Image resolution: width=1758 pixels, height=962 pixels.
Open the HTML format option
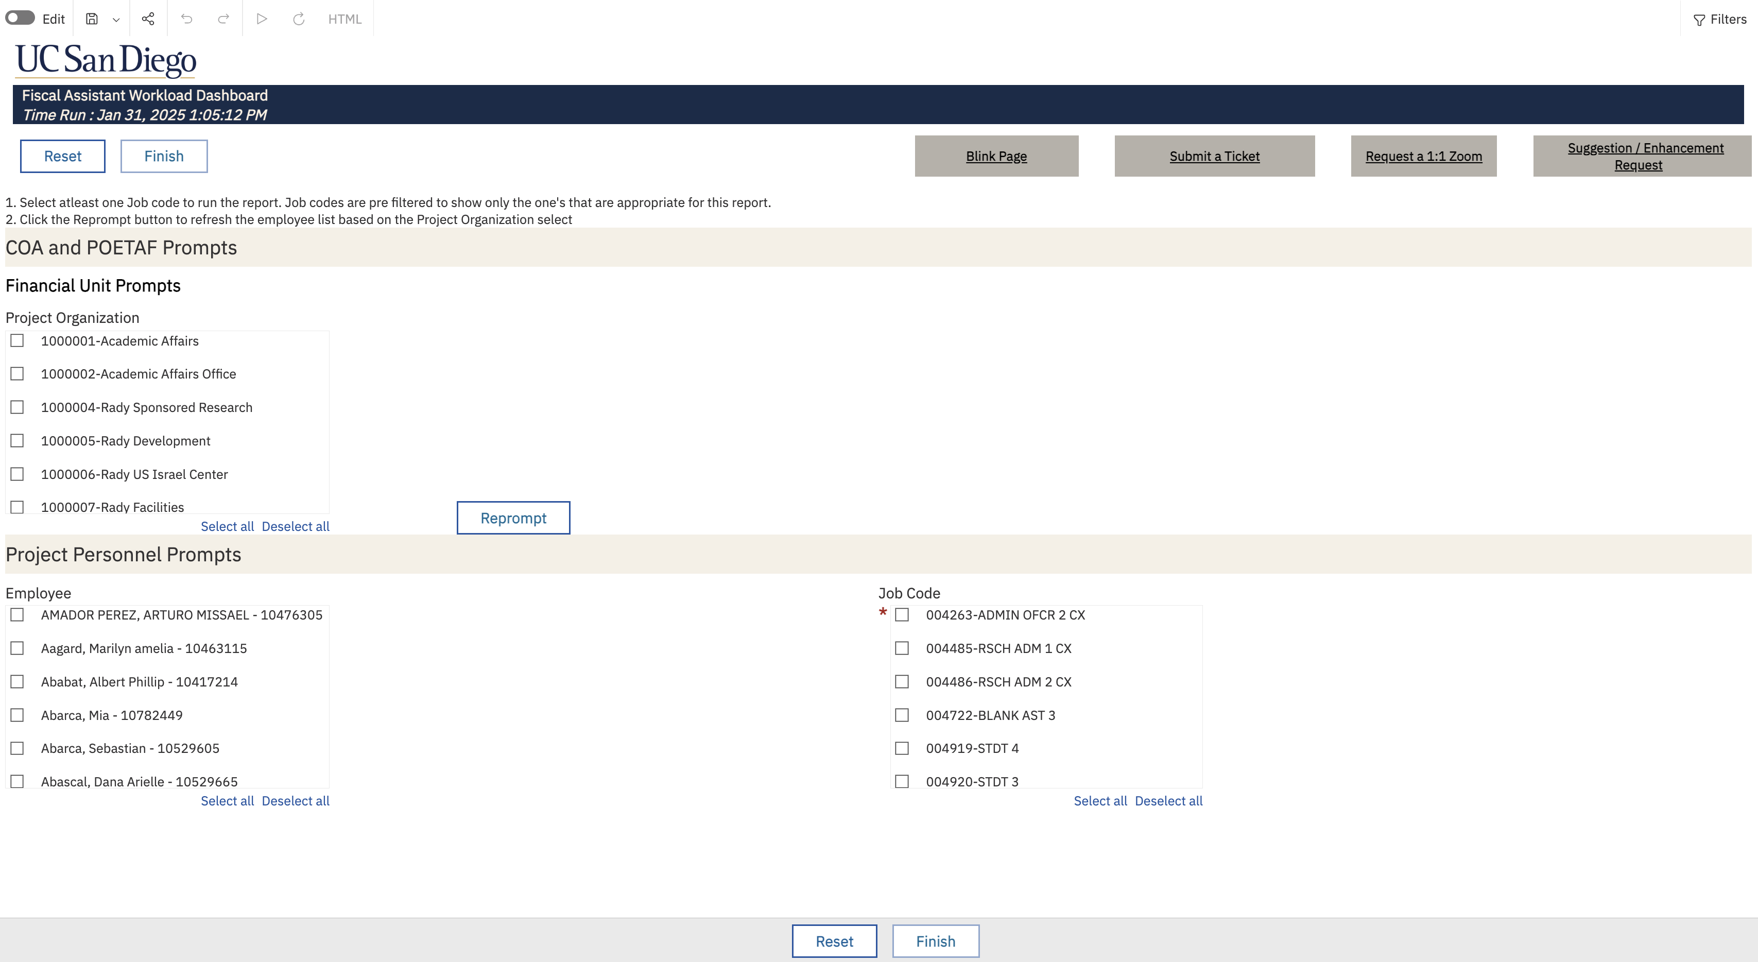point(344,19)
